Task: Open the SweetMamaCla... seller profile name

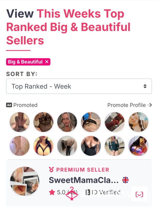Action: [84, 180]
